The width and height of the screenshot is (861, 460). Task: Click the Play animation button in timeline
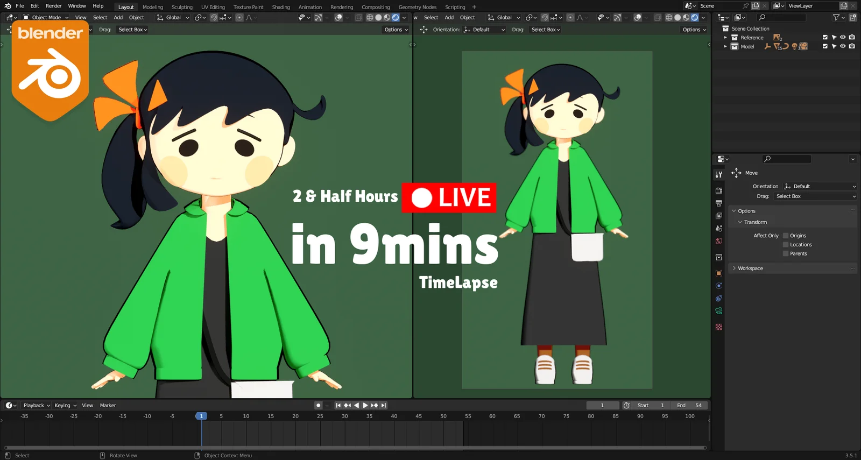coord(365,405)
